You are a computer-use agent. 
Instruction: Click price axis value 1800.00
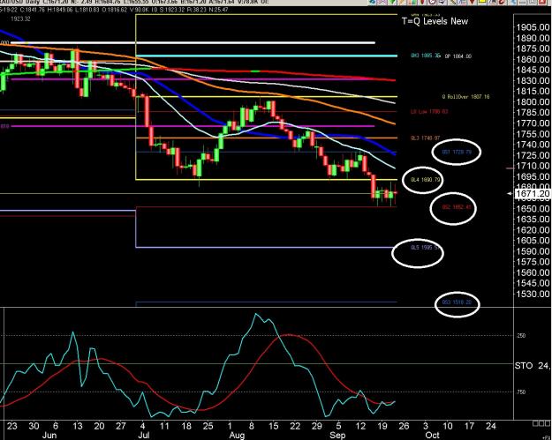533,102
